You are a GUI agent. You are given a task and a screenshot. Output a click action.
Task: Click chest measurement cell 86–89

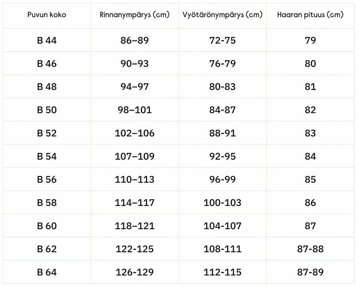pyautogui.click(x=135, y=40)
